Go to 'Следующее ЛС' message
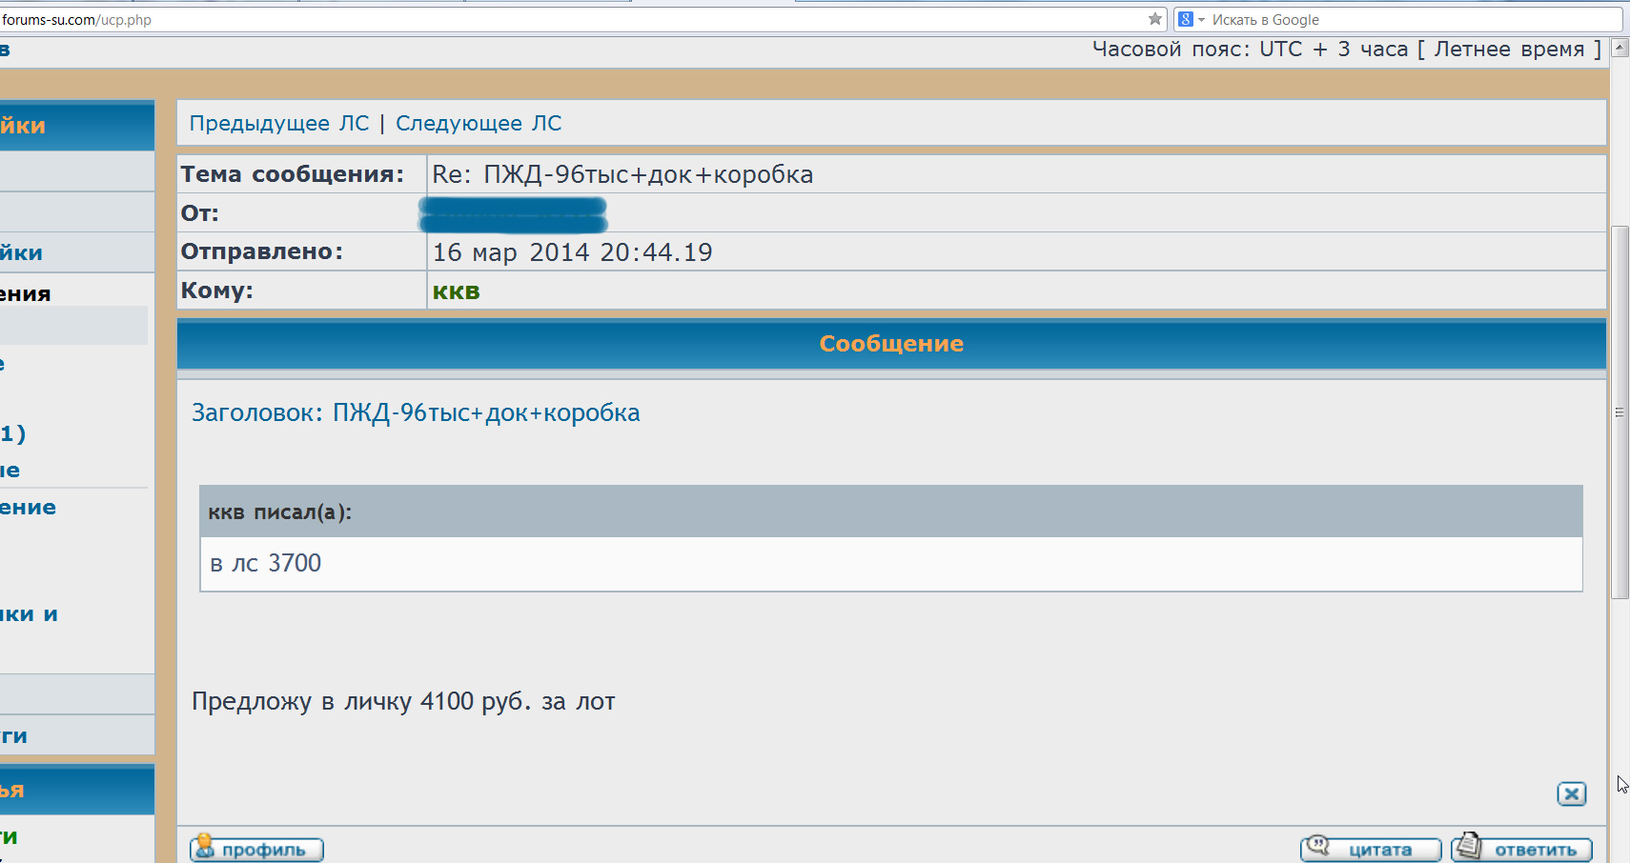 pos(479,124)
